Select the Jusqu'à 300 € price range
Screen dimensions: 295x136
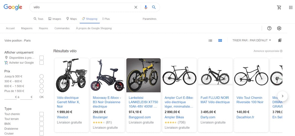click(x=42, y=76)
